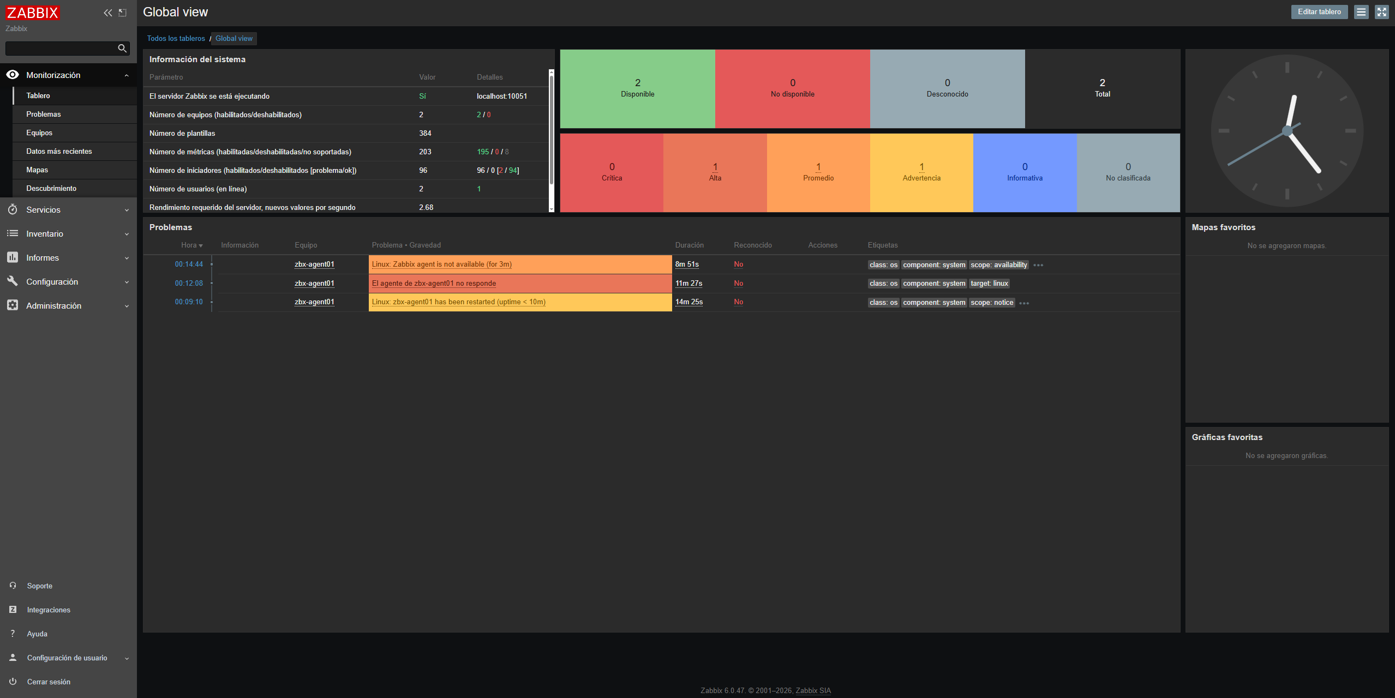Open Linux: zbx-agent01 has been restarted problem
Viewport: 1395px width, 698px height.
[x=458, y=302]
